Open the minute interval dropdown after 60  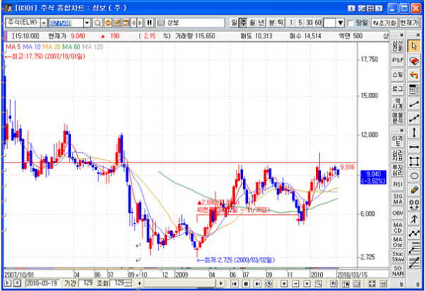pyautogui.click(x=341, y=23)
